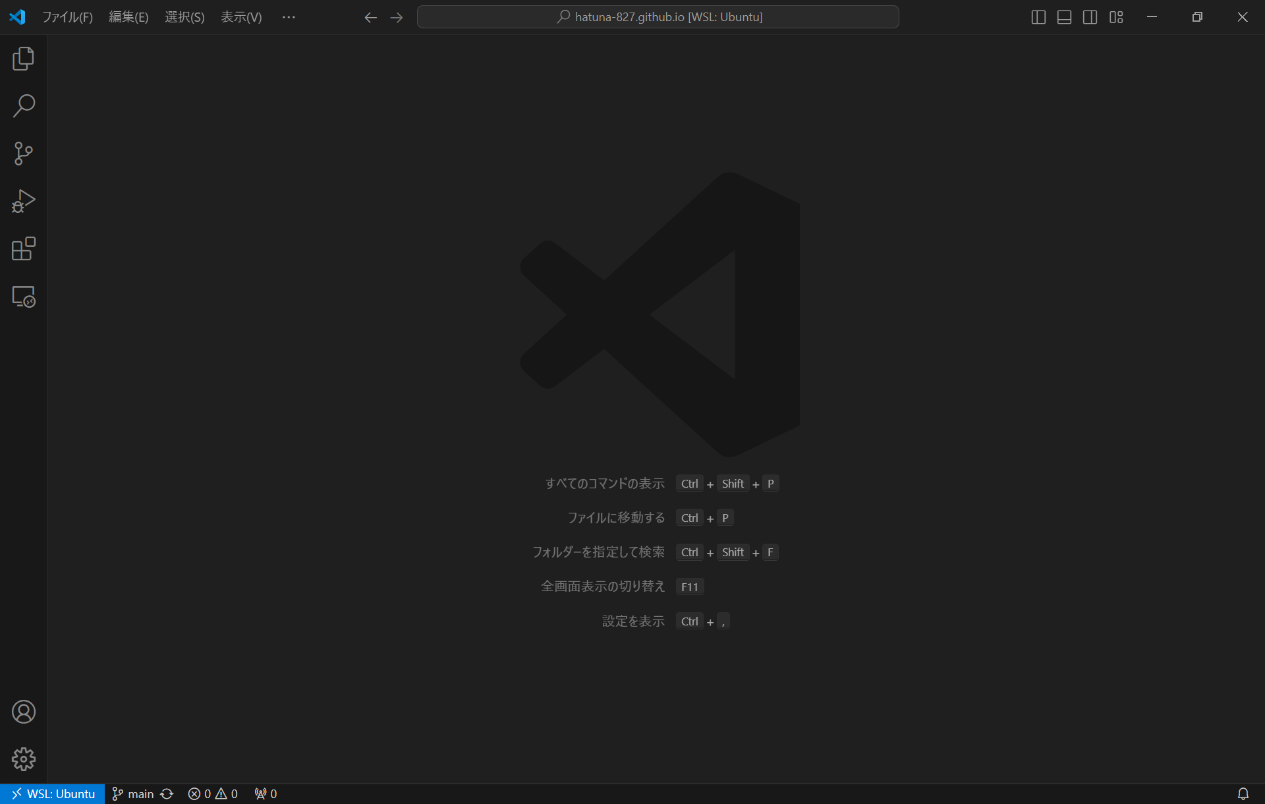Open the 編集(E) menu
The height and width of the screenshot is (804, 1265).
coord(128,17)
